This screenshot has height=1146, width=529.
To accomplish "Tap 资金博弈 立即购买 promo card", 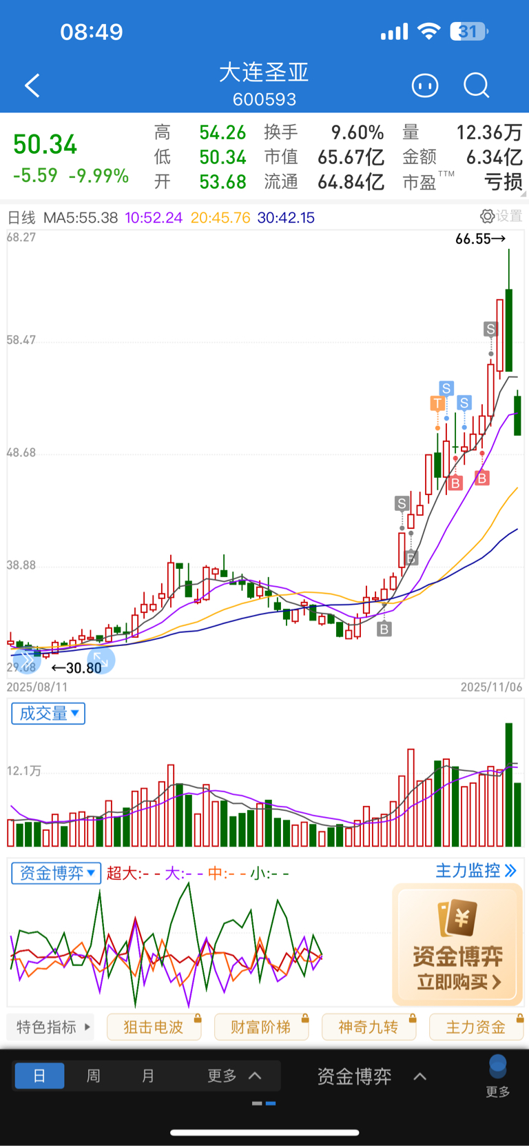I will (457, 944).
